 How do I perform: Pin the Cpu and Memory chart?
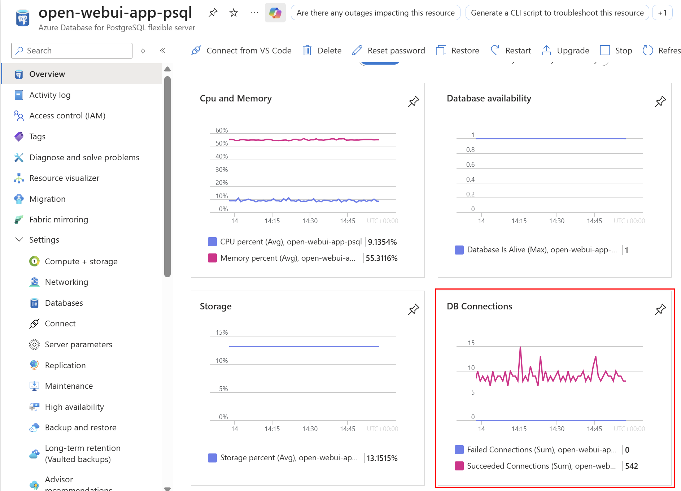point(413,101)
